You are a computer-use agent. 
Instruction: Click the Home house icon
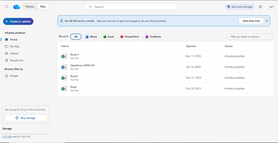tap(7, 40)
